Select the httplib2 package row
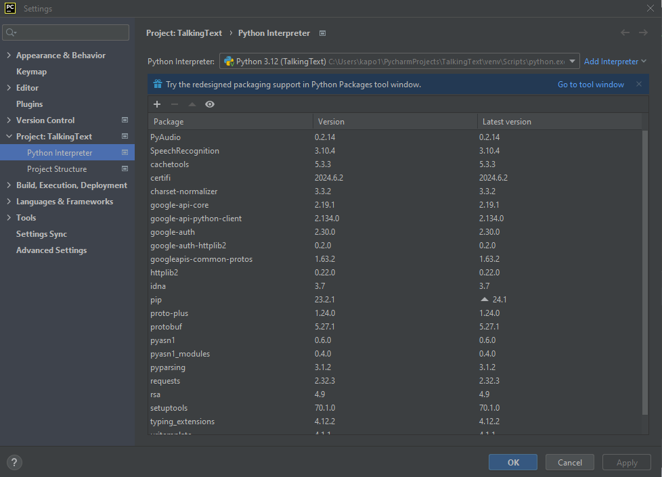This screenshot has width=662, height=477. point(395,272)
